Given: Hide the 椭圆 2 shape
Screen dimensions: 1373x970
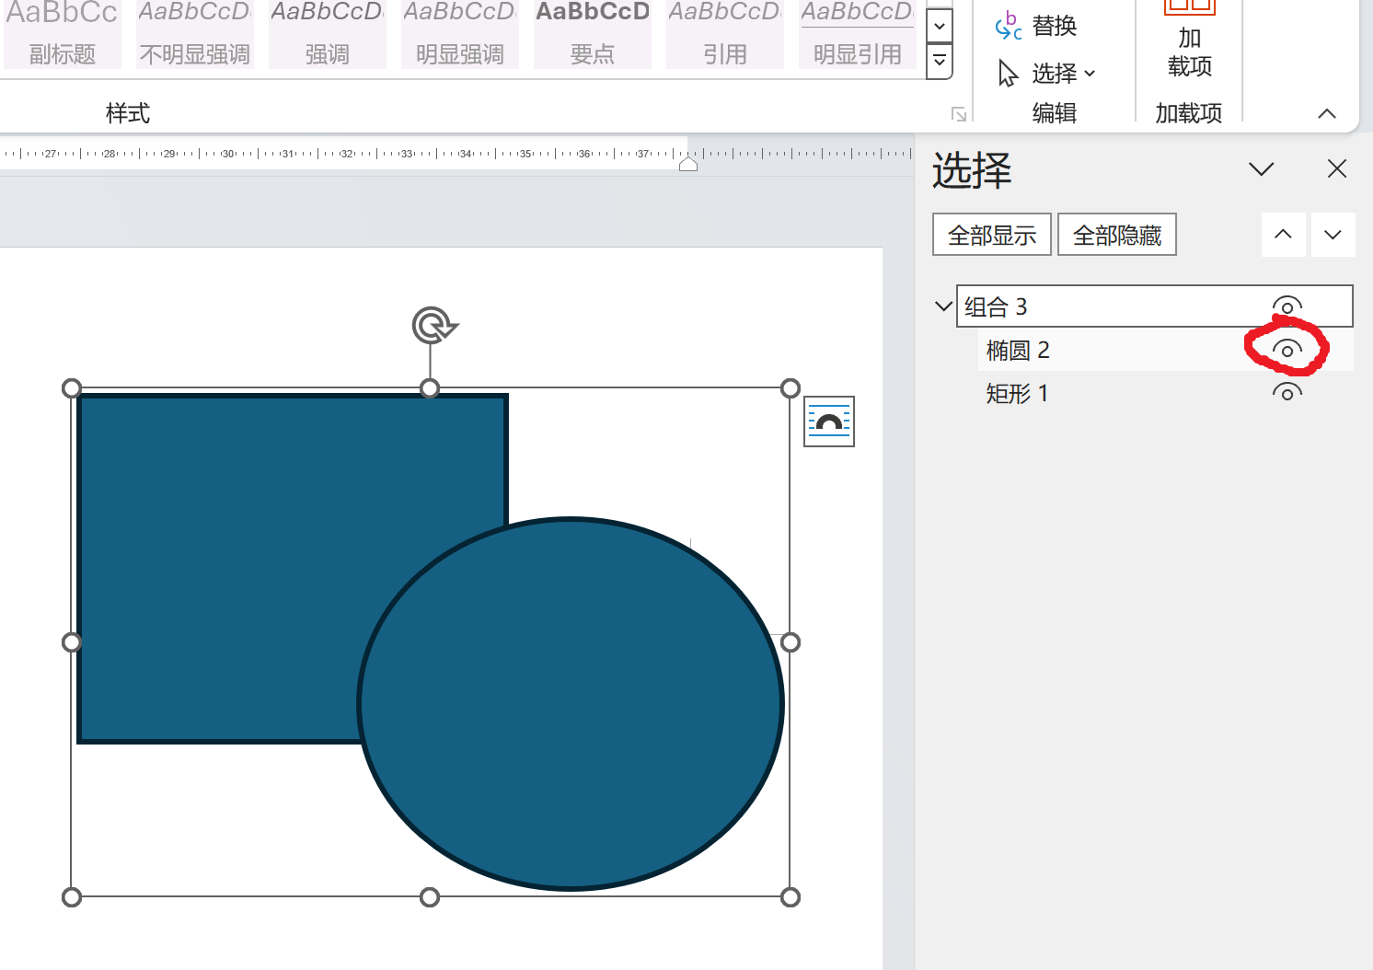Looking at the screenshot, I should [1286, 350].
